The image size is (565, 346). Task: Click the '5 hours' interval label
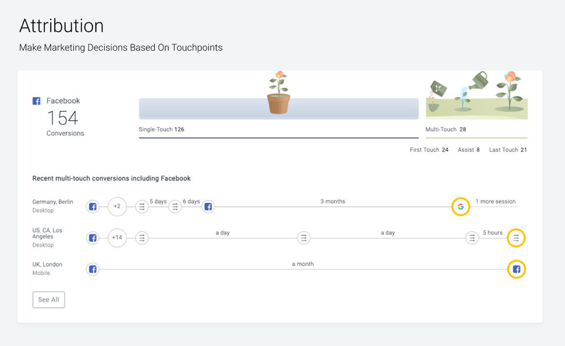coord(493,233)
